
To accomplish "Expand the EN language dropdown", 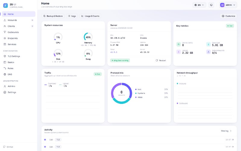I will click(x=199, y=5).
